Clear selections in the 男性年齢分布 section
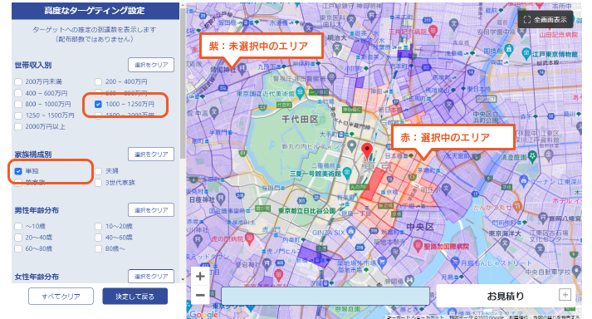Viewport: 592px width, 319px height. pyautogui.click(x=151, y=210)
